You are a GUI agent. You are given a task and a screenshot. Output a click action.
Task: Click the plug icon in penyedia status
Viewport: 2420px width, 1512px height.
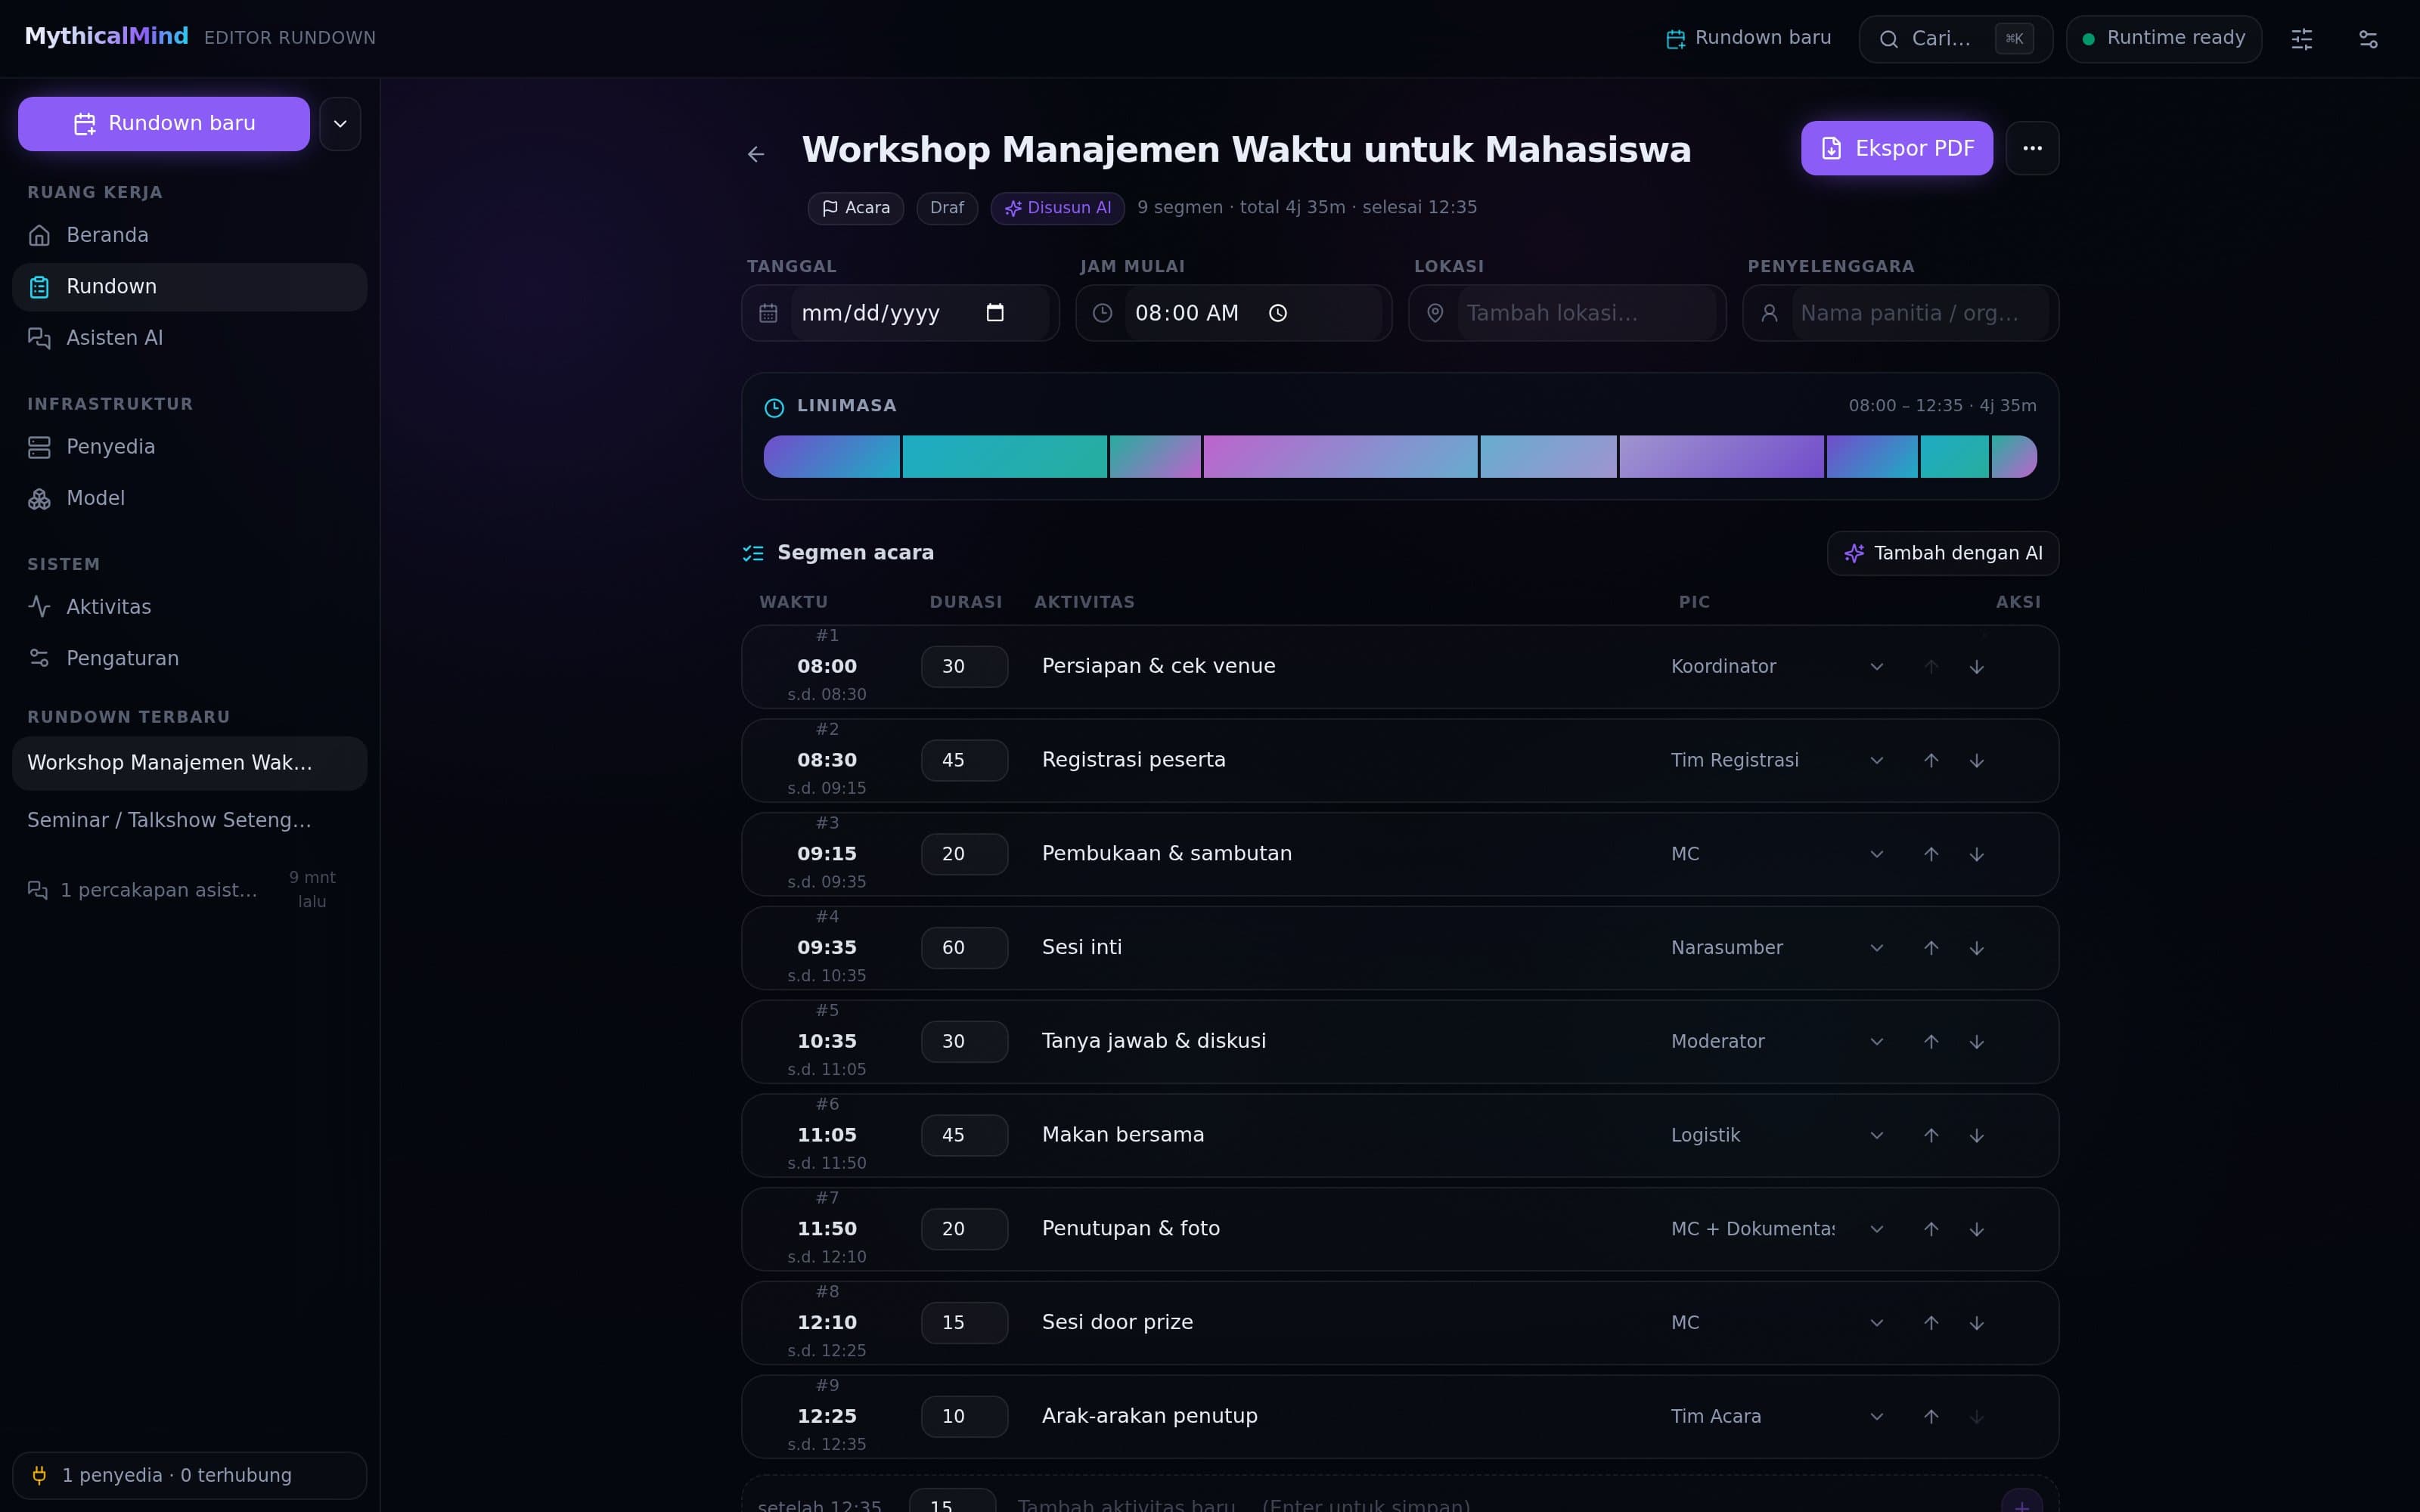[x=39, y=1475]
